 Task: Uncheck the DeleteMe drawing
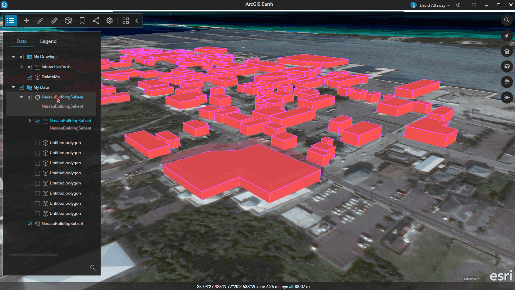point(29,77)
